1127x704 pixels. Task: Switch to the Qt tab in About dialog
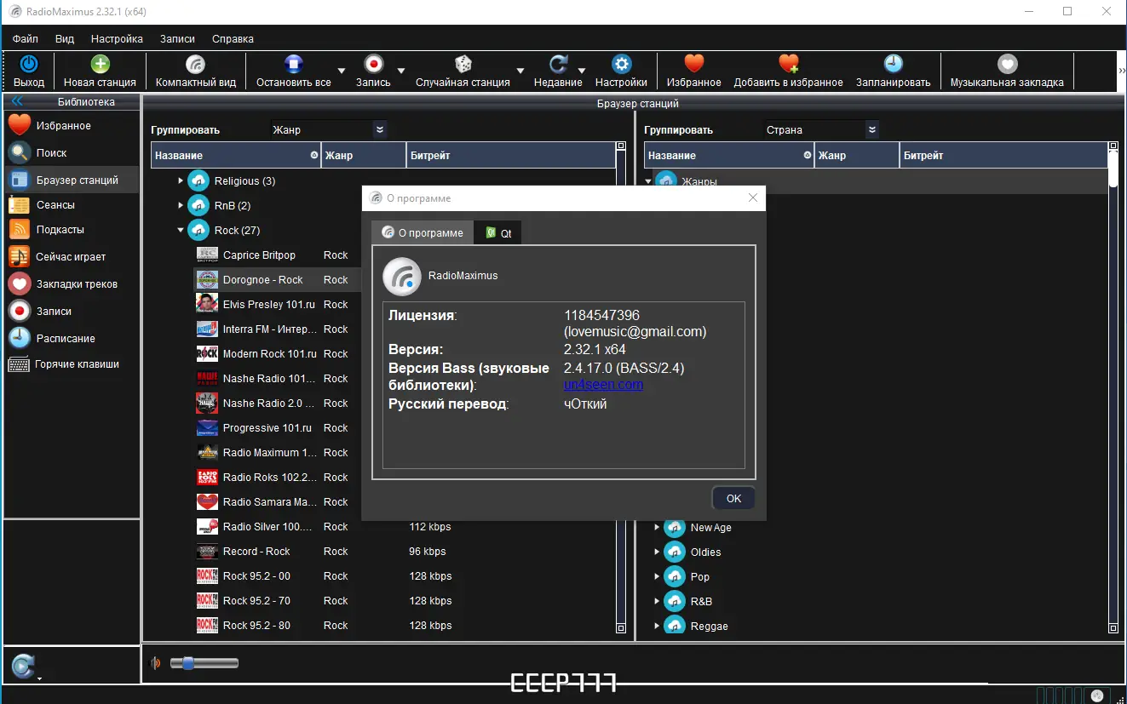tap(497, 232)
